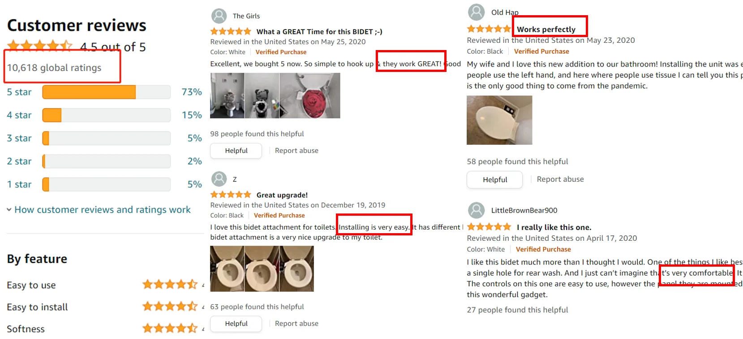Open reviewer Z's profile avatar

(x=219, y=179)
